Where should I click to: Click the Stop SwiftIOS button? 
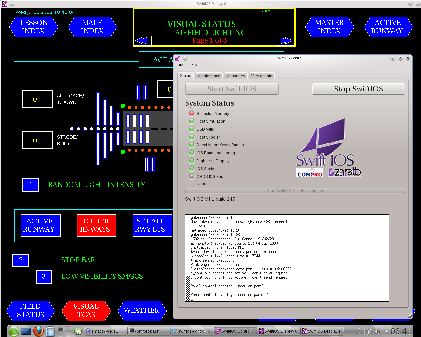359,89
